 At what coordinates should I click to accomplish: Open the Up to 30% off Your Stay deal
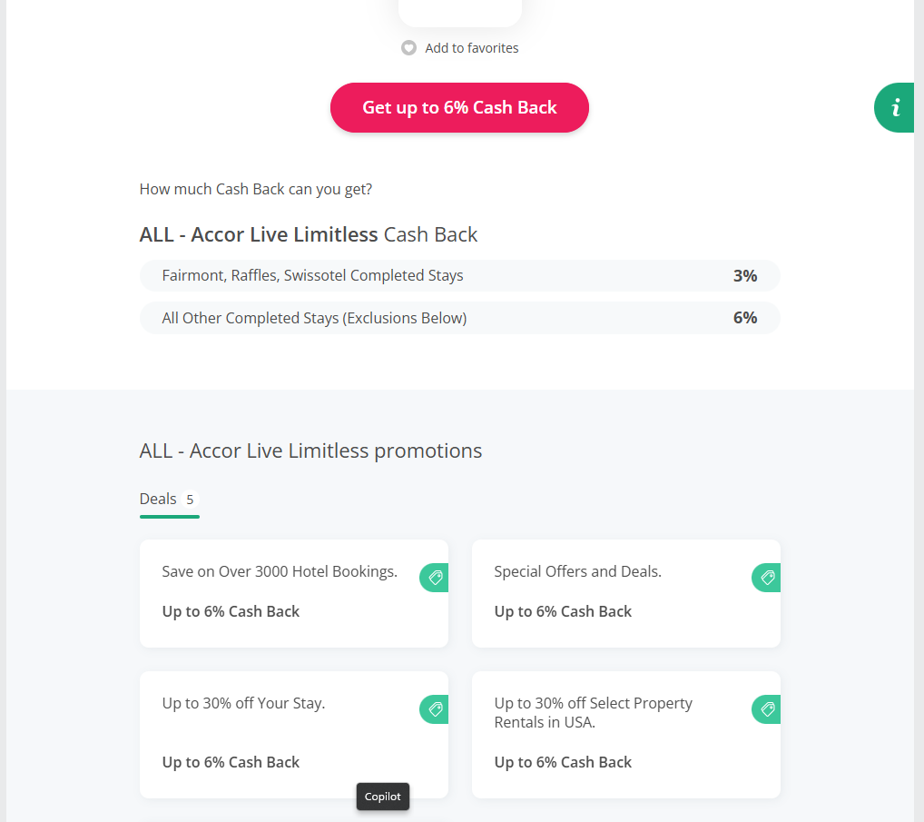[243, 704]
